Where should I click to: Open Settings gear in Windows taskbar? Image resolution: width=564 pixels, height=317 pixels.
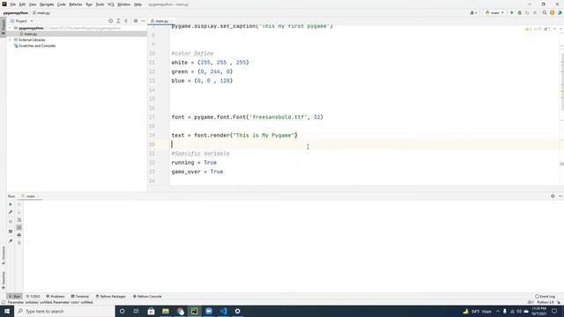click(x=237, y=311)
